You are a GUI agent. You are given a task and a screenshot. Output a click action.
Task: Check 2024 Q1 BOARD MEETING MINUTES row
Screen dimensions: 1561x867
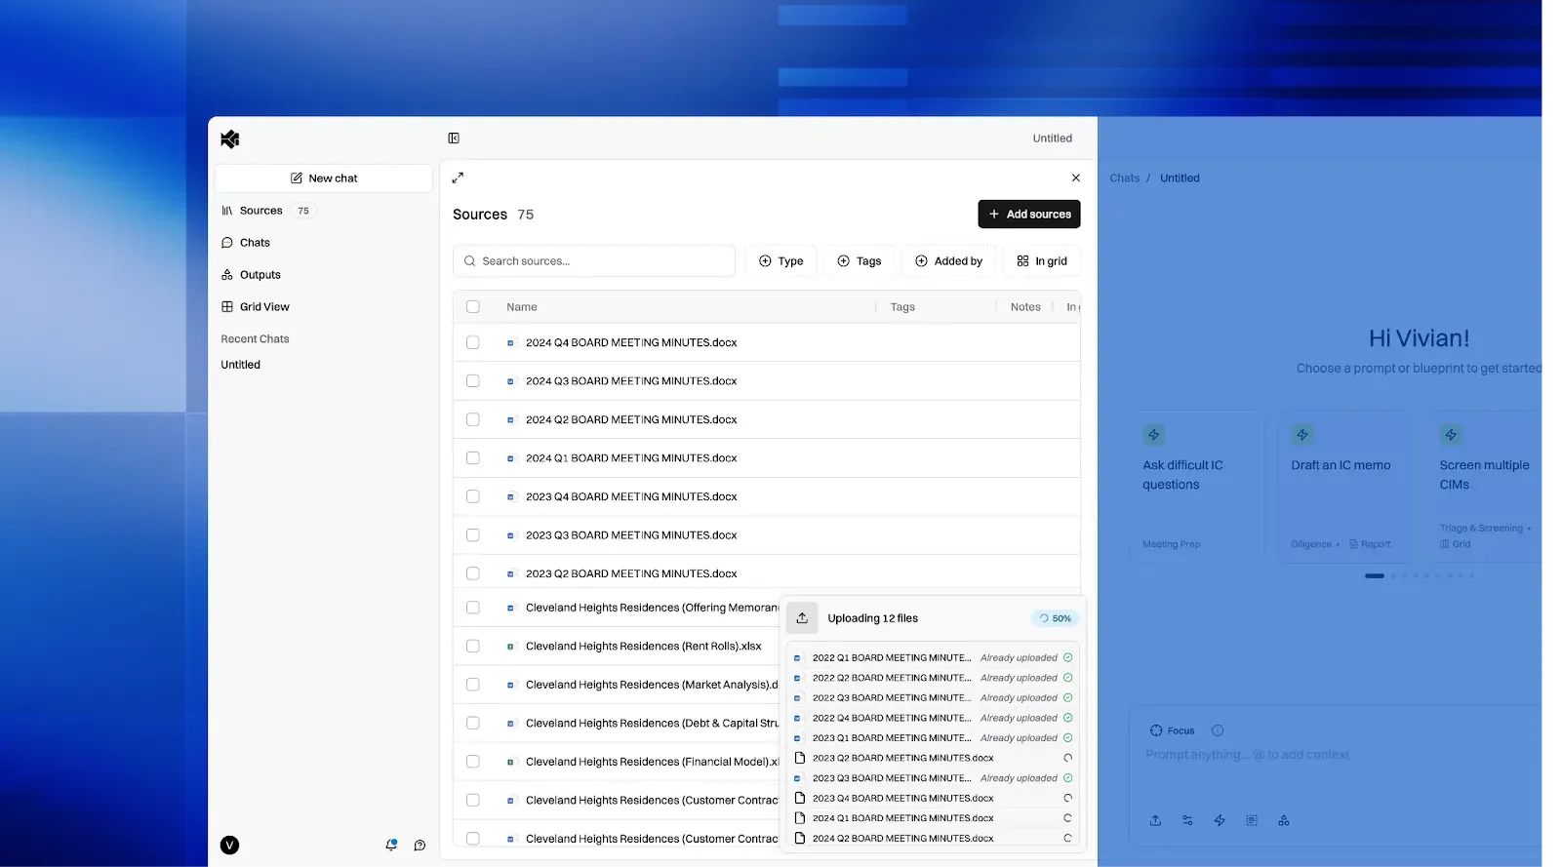473,458
